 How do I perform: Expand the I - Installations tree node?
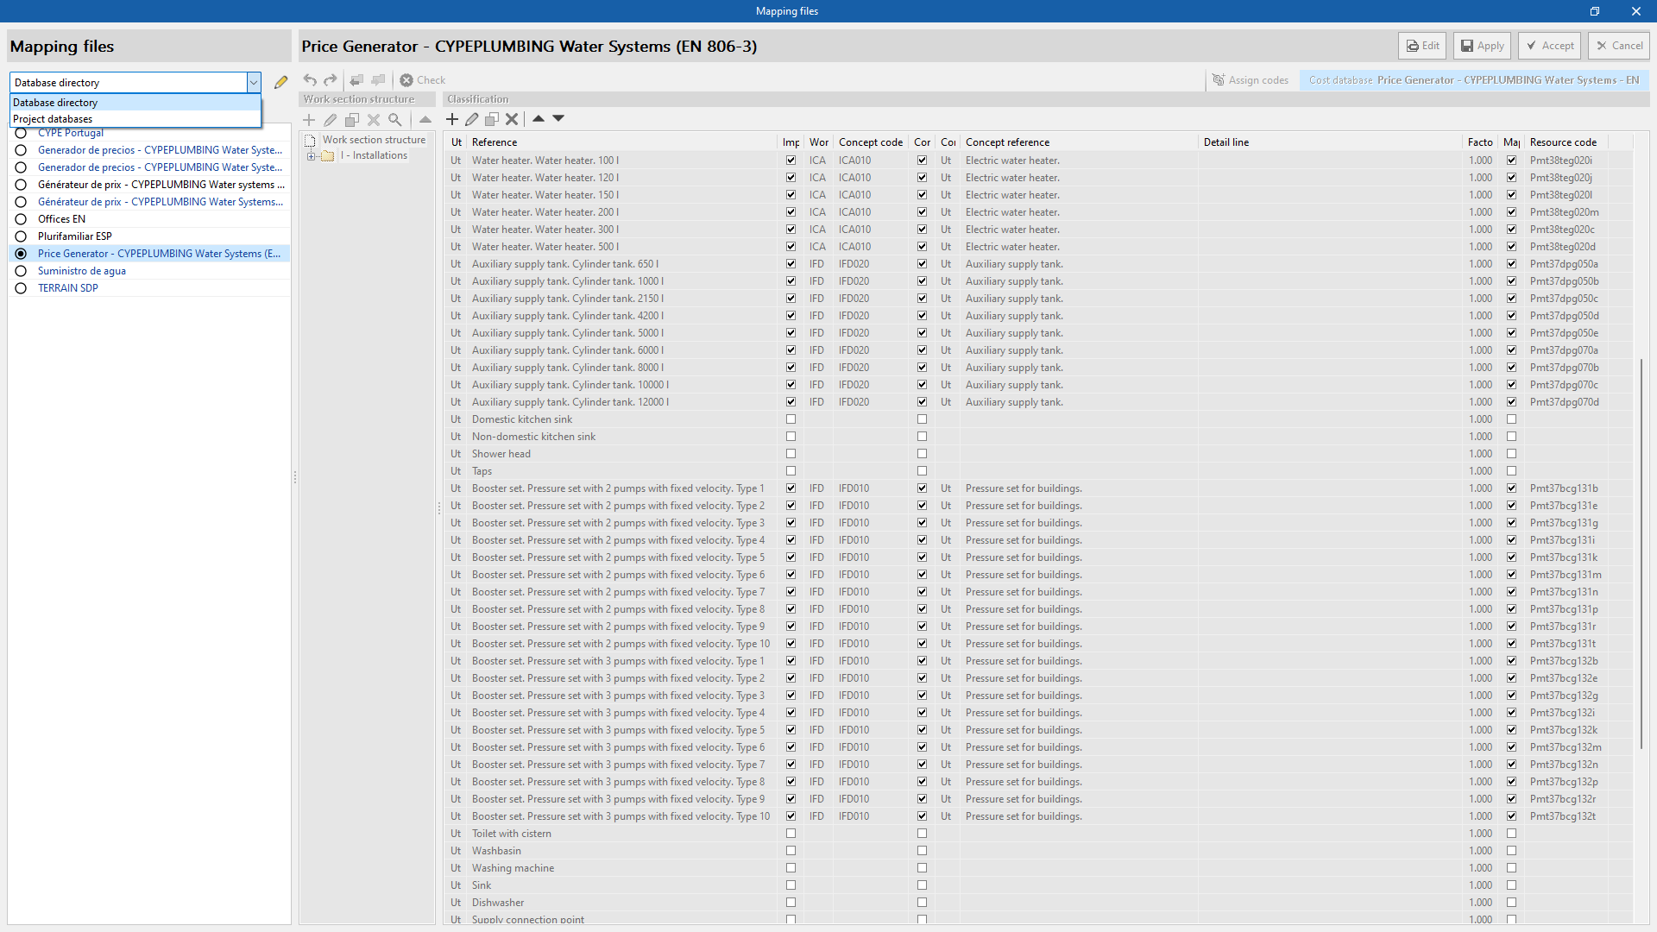tap(312, 156)
